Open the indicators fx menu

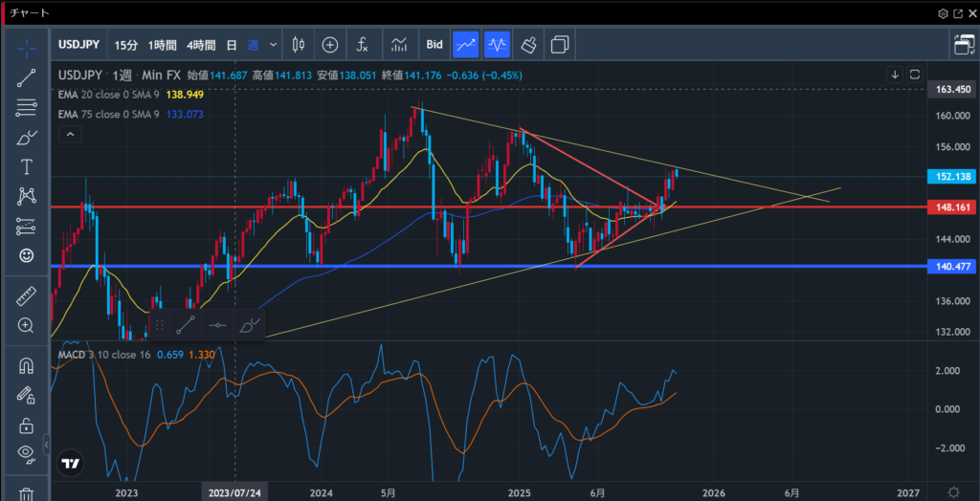[x=363, y=44]
